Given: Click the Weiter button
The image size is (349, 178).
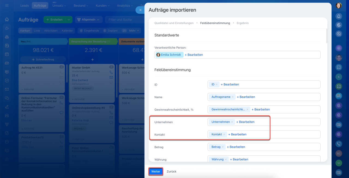Looking at the screenshot, I should click(x=156, y=171).
